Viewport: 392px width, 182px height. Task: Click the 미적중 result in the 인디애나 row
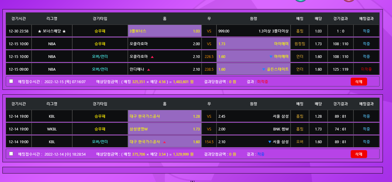pyautogui.click(x=366, y=69)
